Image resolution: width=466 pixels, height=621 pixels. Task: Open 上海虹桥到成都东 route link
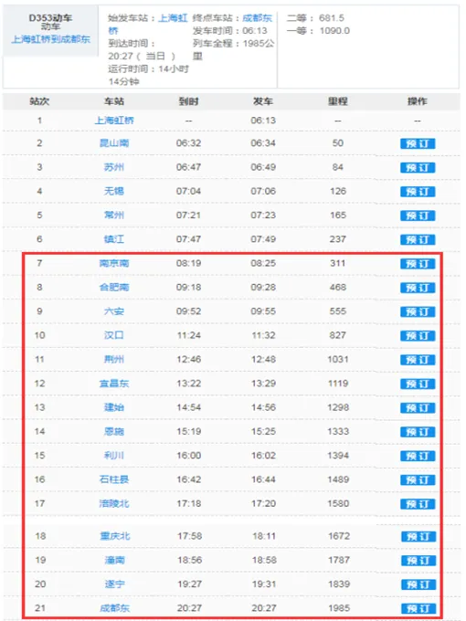[x=50, y=39]
